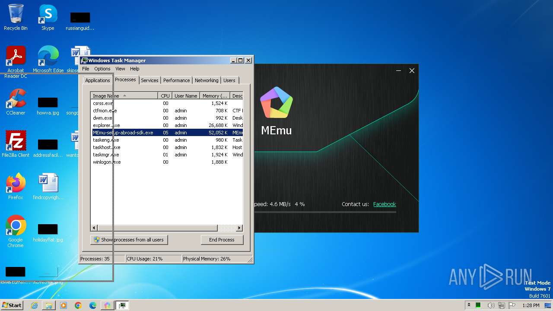Open Task Manager Options menu
Viewport: 553px width, 311px height.
coord(102,69)
